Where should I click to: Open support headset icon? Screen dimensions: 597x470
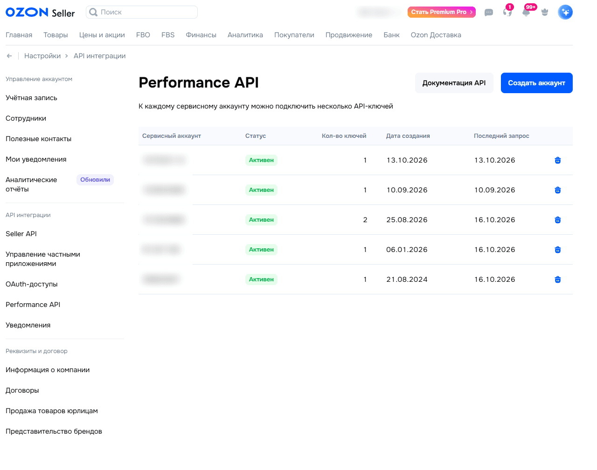507,12
